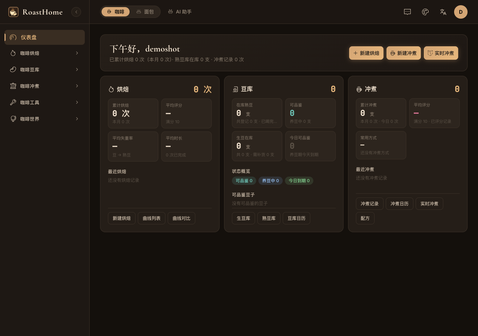Click the 新建烘焙 header button
The image size is (478, 336).
(x=366, y=53)
